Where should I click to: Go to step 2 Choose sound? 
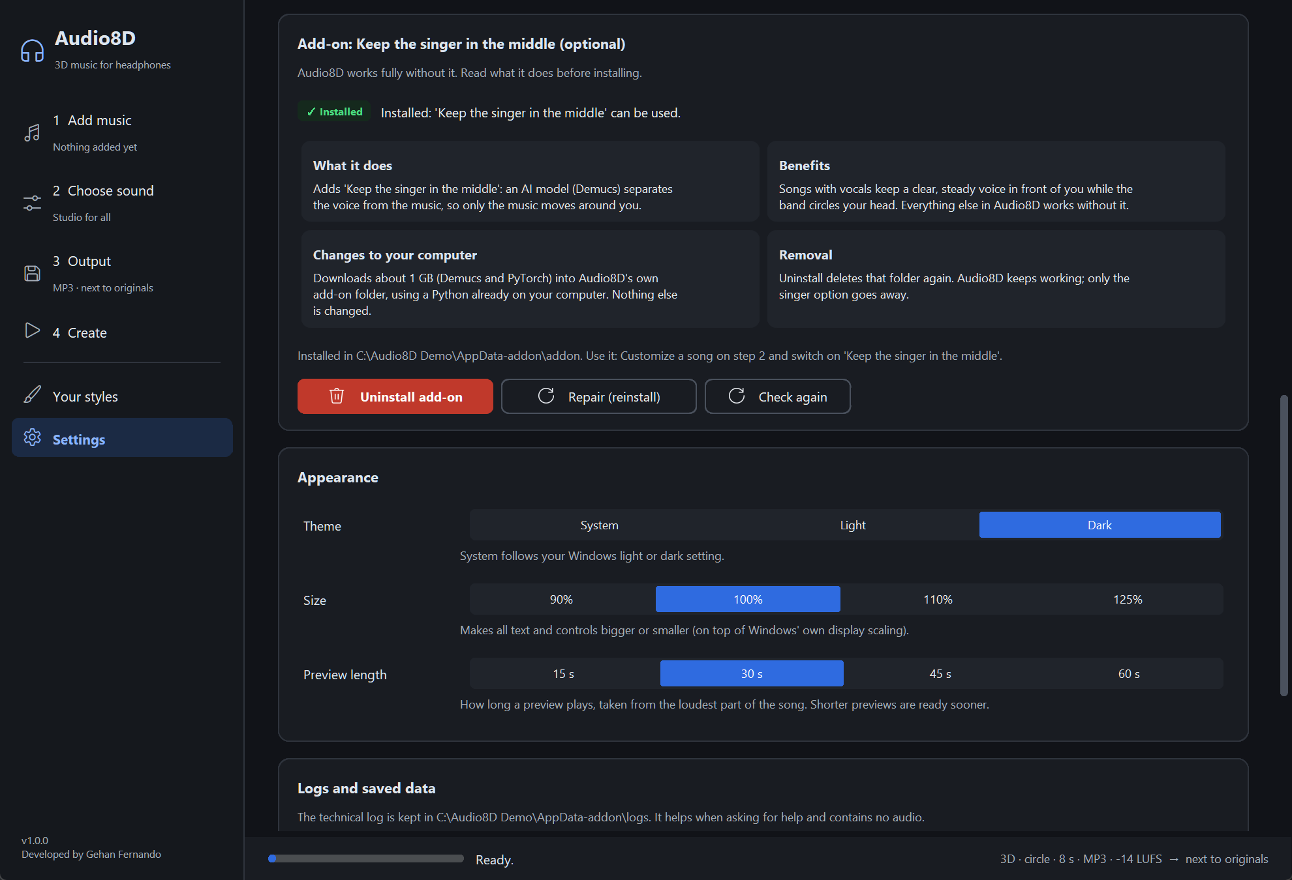tap(122, 203)
